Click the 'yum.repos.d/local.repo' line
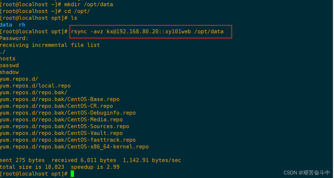334x178 pixels. click(35, 86)
